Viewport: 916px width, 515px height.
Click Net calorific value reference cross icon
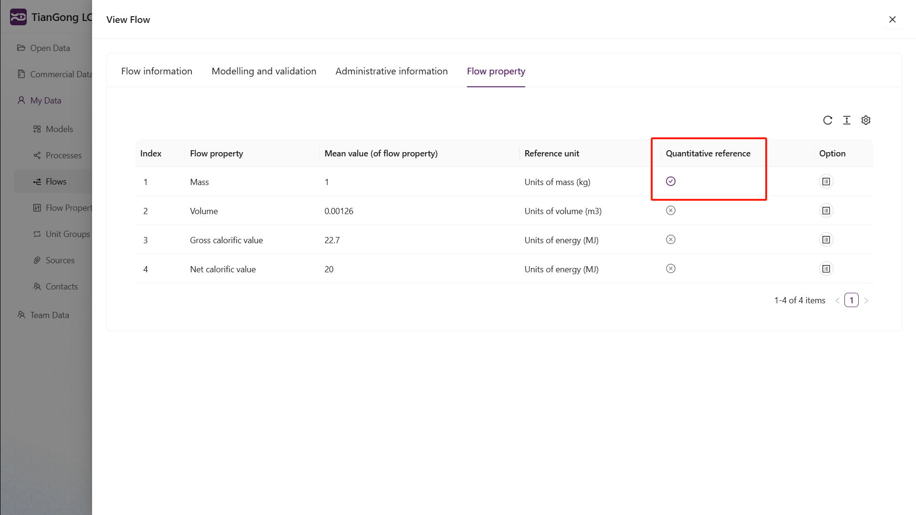[670, 268]
